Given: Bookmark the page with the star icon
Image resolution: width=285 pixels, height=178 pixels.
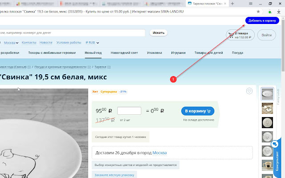Looking at the screenshot, I should point(258,12).
